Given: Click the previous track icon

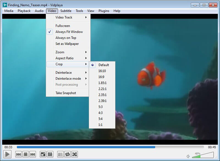Looking at the screenshot, I should coord(18,154).
